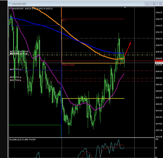Image resolution: width=163 pixels, height=158 pixels.
Task: Maximize the XAUUSD,M15 chart window
Action: tap(154, 4)
